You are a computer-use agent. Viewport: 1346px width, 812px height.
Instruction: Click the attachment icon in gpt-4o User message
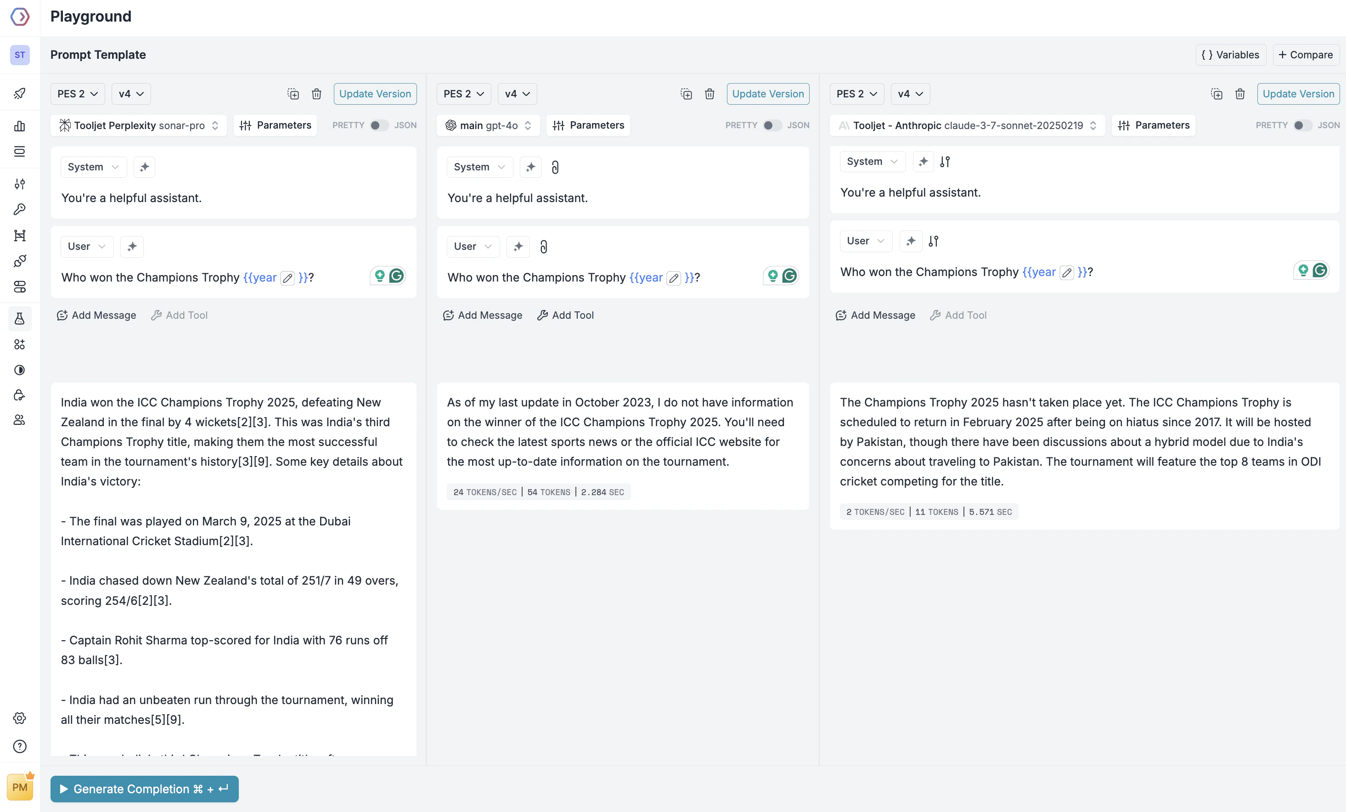click(544, 247)
